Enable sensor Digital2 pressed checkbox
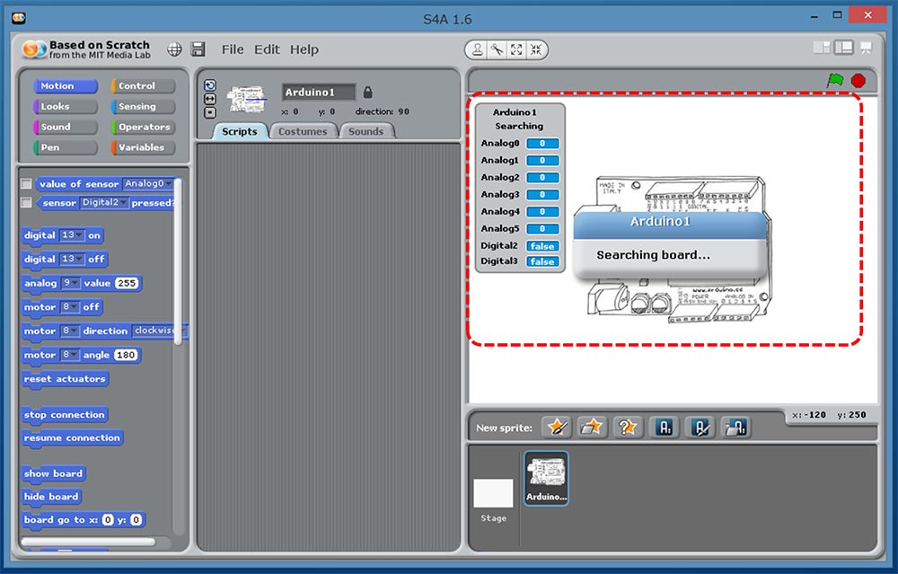Image resolution: width=898 pixels, height=574 pixels. point(26,202)
